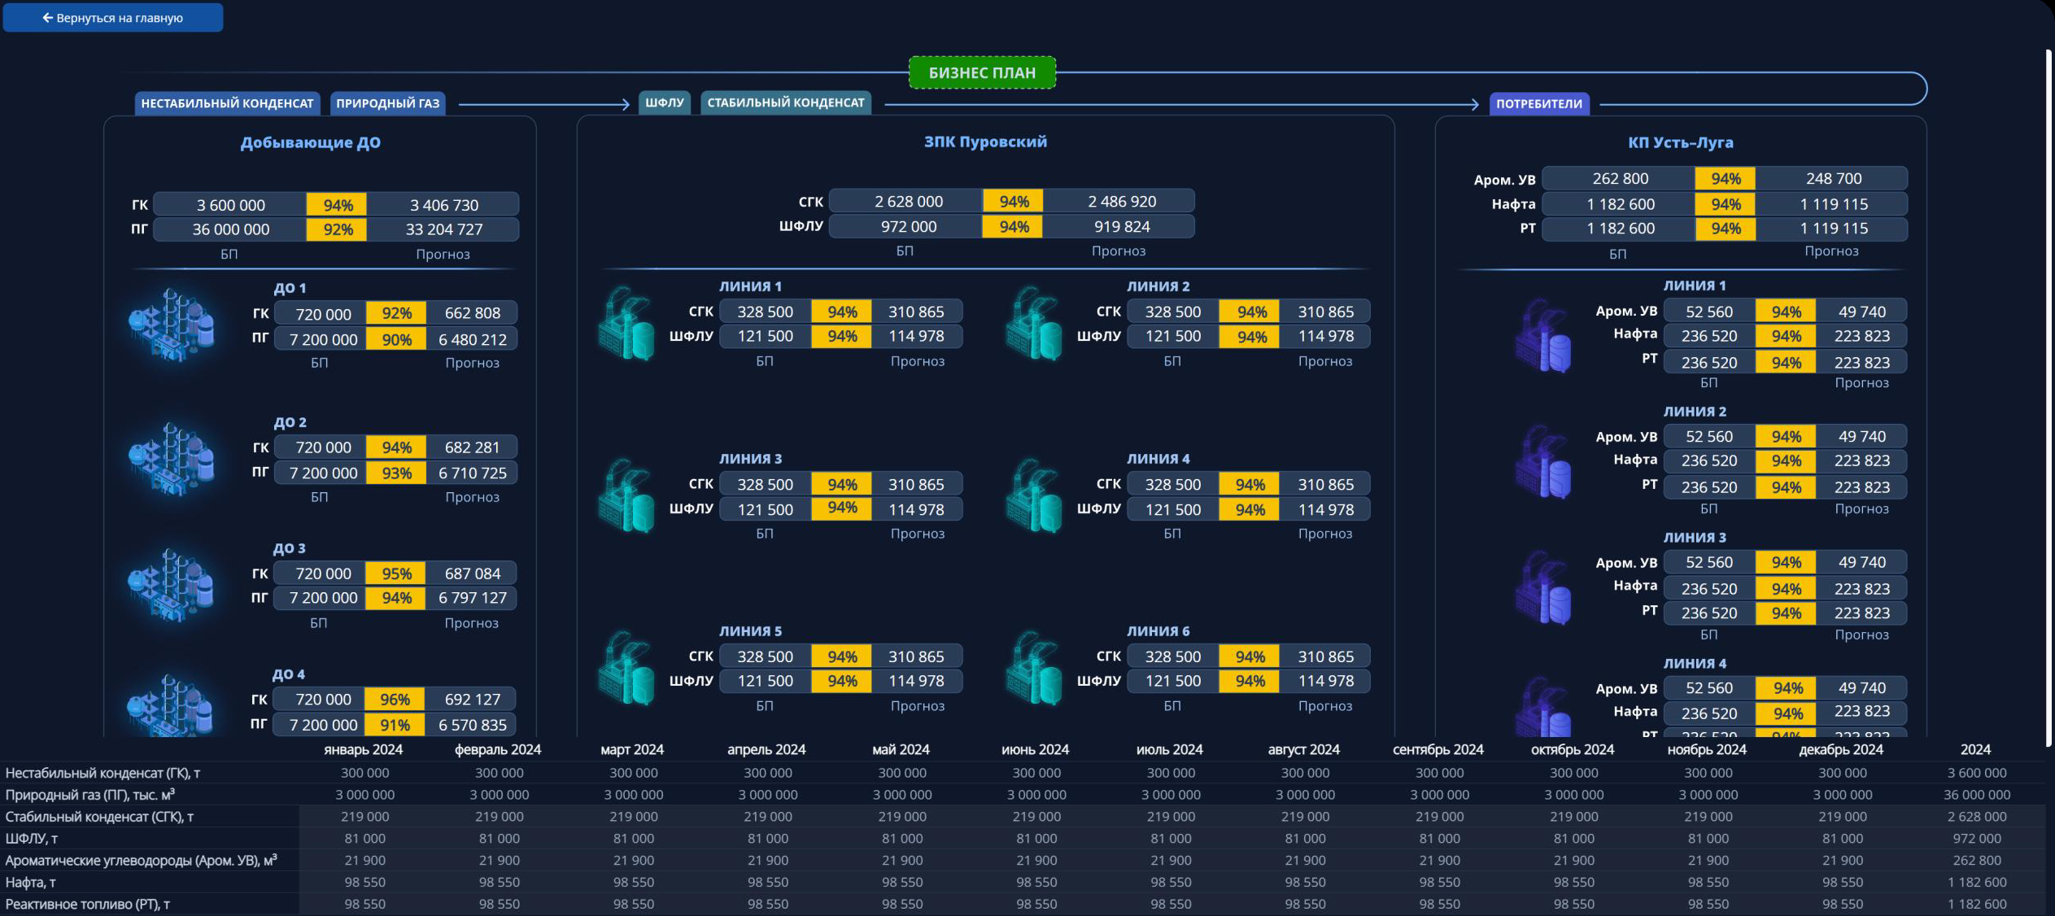
Task: Click КП Усть-Луга Линия 4 purple plant icon
Action: [1543, 706]
